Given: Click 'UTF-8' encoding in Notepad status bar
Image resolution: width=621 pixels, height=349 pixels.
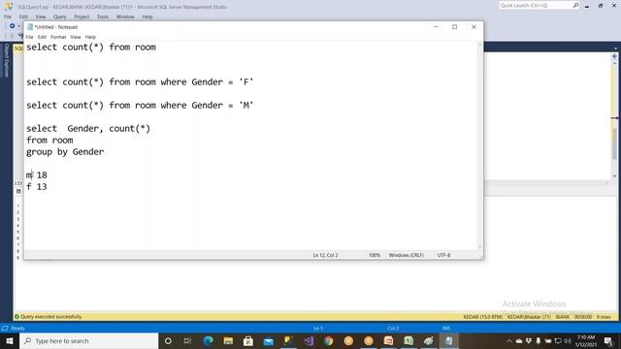Looking at the screenshot, I should pos(443,255).
